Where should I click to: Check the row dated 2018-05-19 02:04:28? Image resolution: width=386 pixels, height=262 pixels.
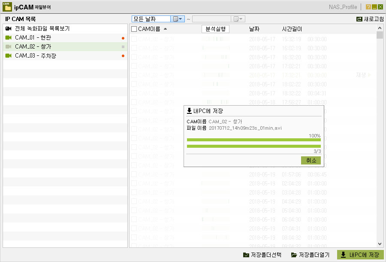pyautogui.click(x=134, y=183)
